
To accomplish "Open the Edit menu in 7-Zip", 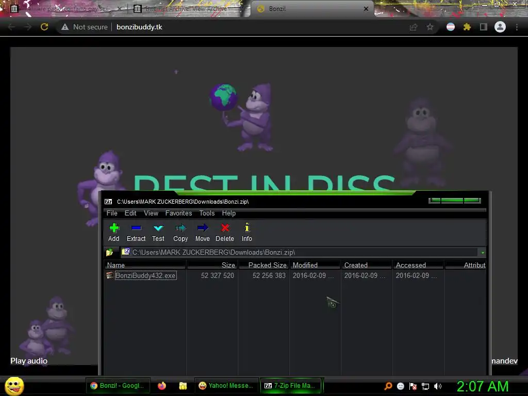I will point(130,213).
